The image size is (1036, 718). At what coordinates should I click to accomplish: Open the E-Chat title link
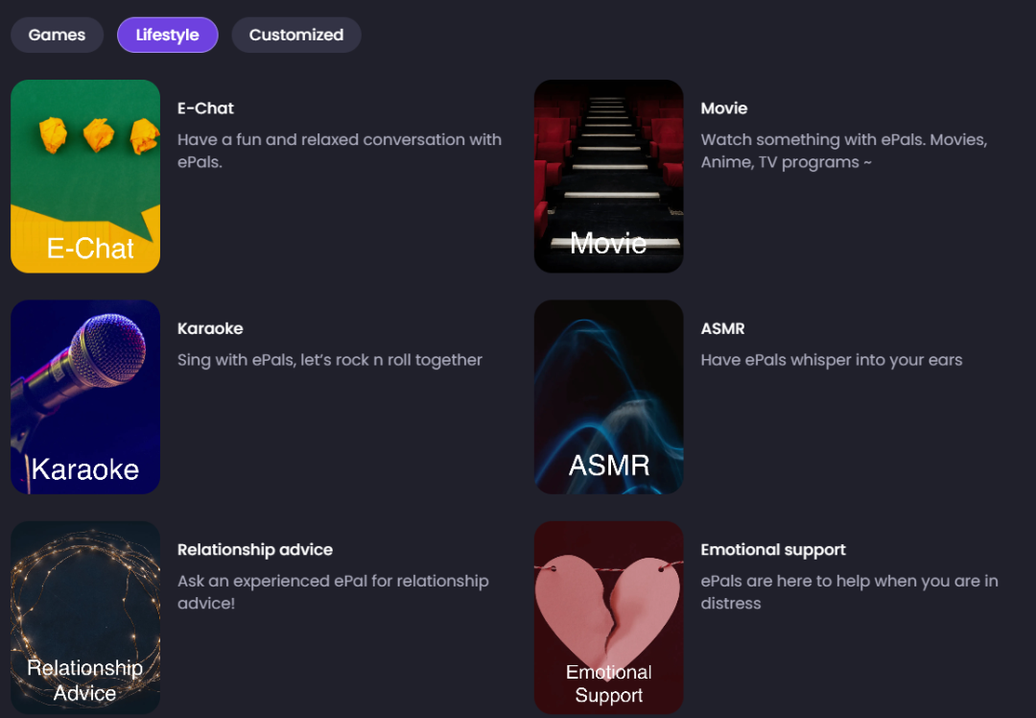click(x=205, y=108)
